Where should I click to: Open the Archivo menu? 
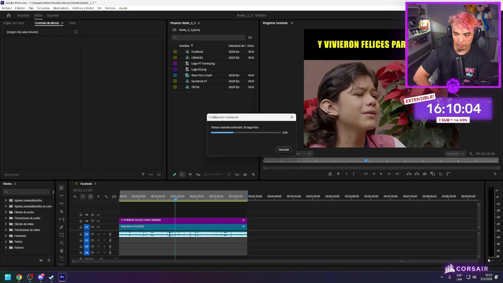pyautogui.click(x=7, y=8)
